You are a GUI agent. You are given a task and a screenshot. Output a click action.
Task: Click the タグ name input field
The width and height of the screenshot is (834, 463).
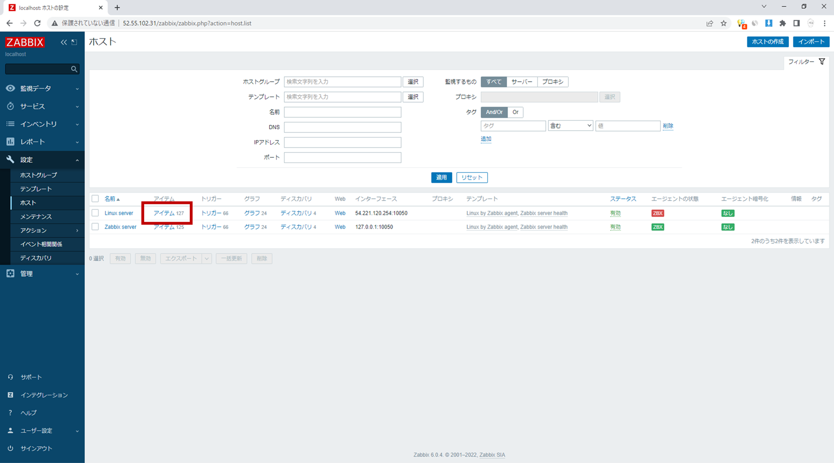513,126
